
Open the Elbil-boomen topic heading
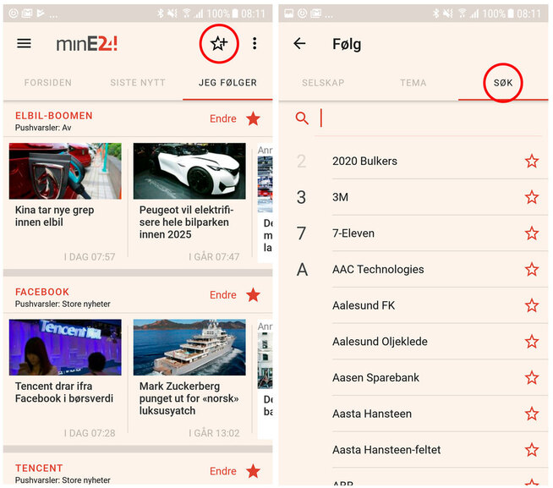54,116
